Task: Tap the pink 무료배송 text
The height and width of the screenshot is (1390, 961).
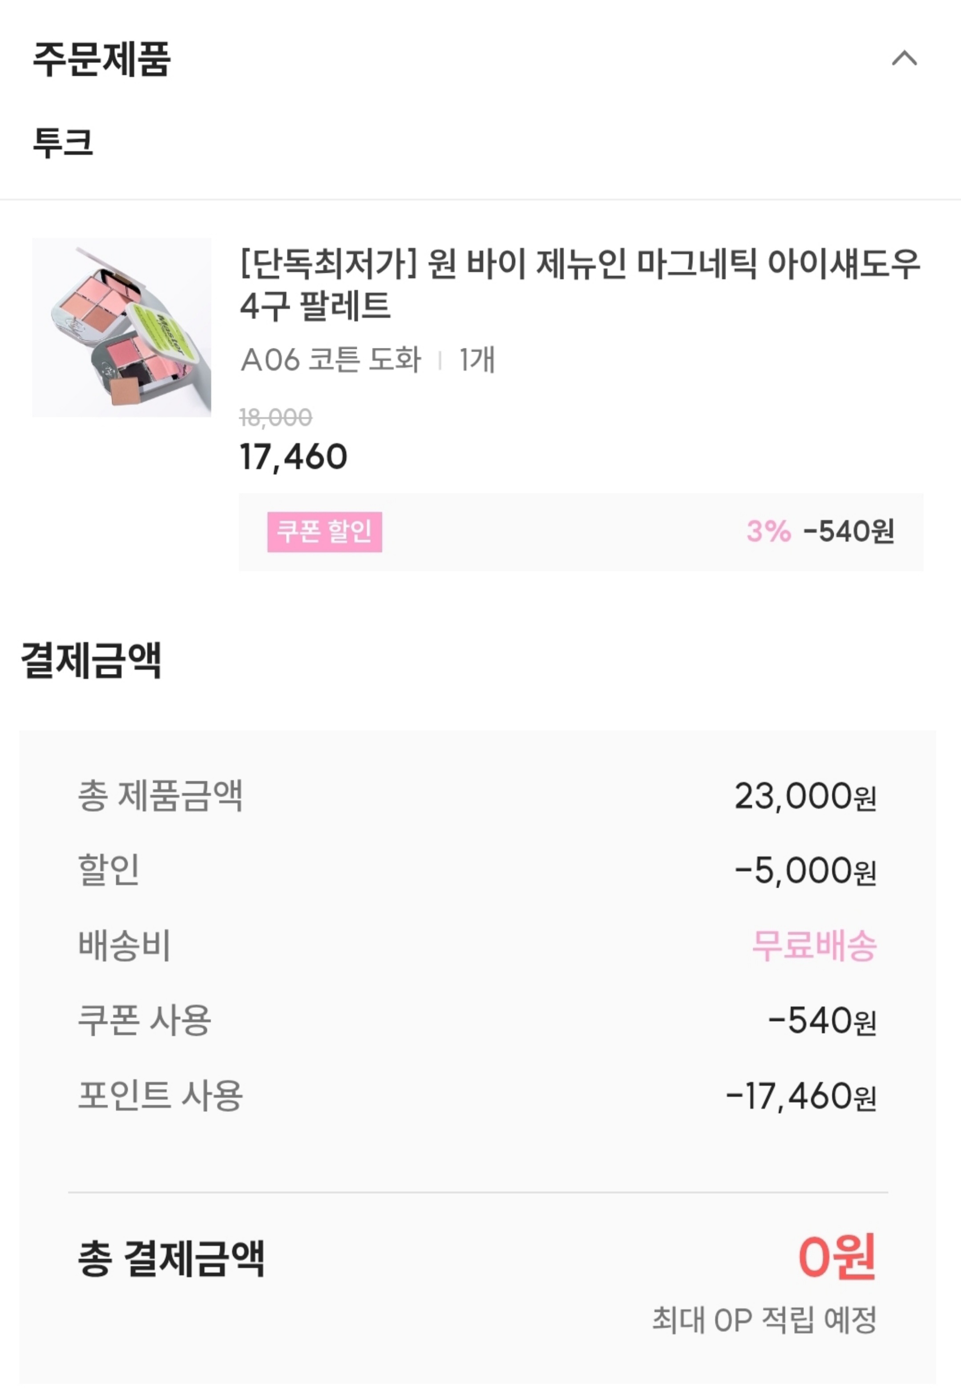Action: [814, 945]
